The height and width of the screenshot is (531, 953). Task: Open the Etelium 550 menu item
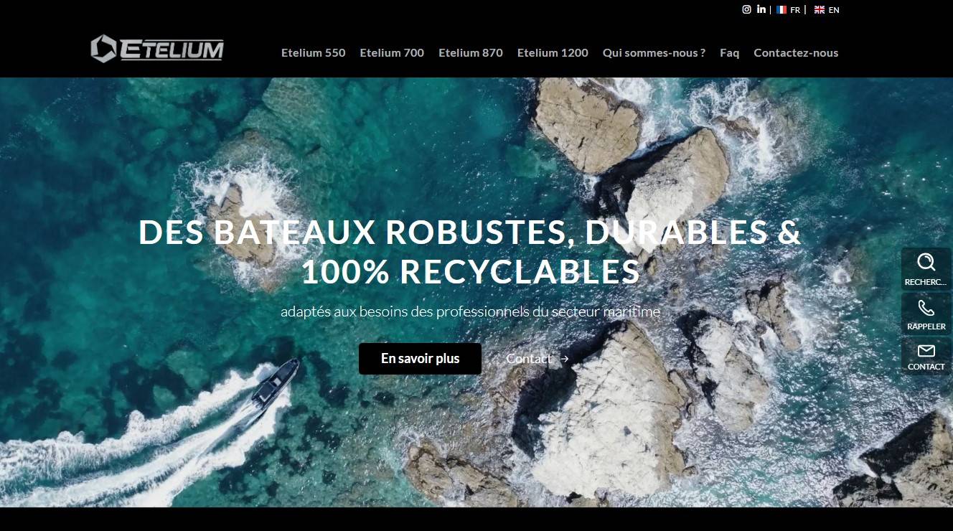[313, 52]
